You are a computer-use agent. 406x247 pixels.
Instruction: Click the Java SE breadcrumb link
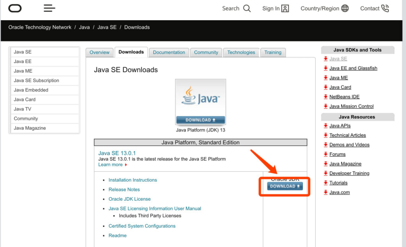pyautogui.click(x=107, y=27)
